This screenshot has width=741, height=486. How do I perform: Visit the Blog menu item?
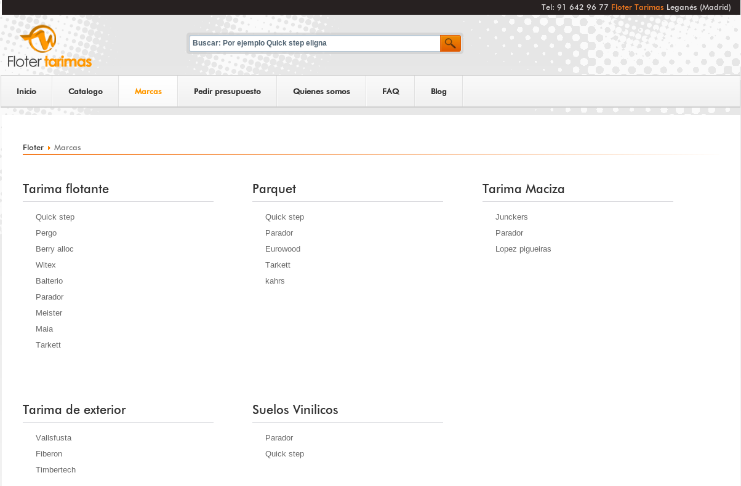[x=439, y=91]
